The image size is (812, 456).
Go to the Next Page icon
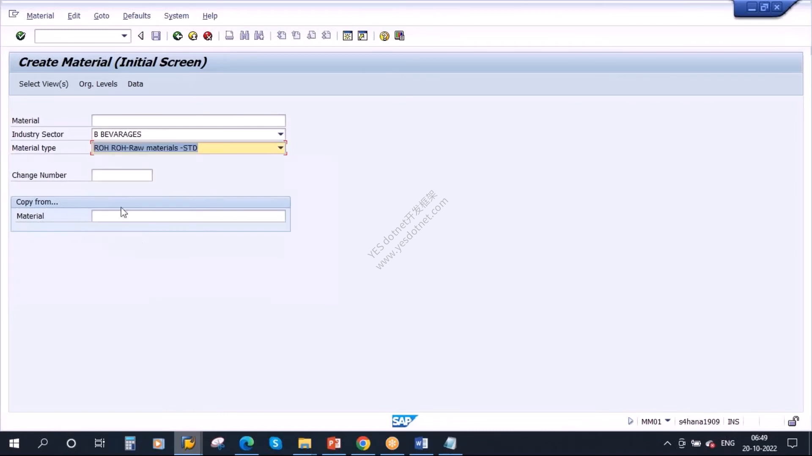pyautogui.click(x=311, y=36)
